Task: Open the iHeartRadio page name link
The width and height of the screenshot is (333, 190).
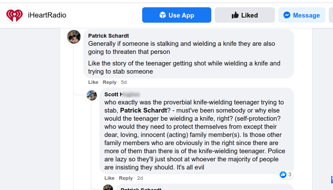Action: pyautogui.click(x=47, y=15)
